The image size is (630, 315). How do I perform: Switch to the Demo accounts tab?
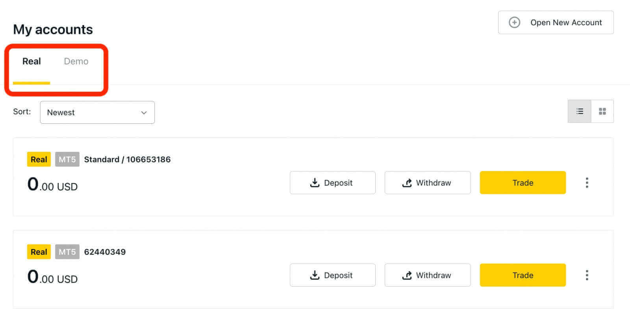coord(76,62)
